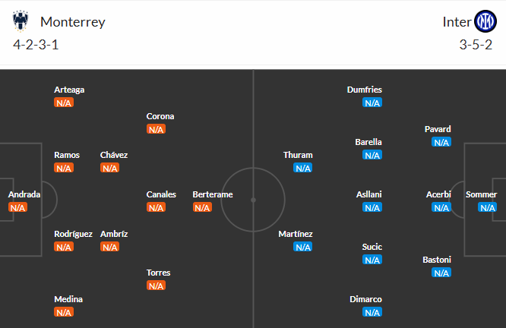Click Dimarco's player name

366,299
